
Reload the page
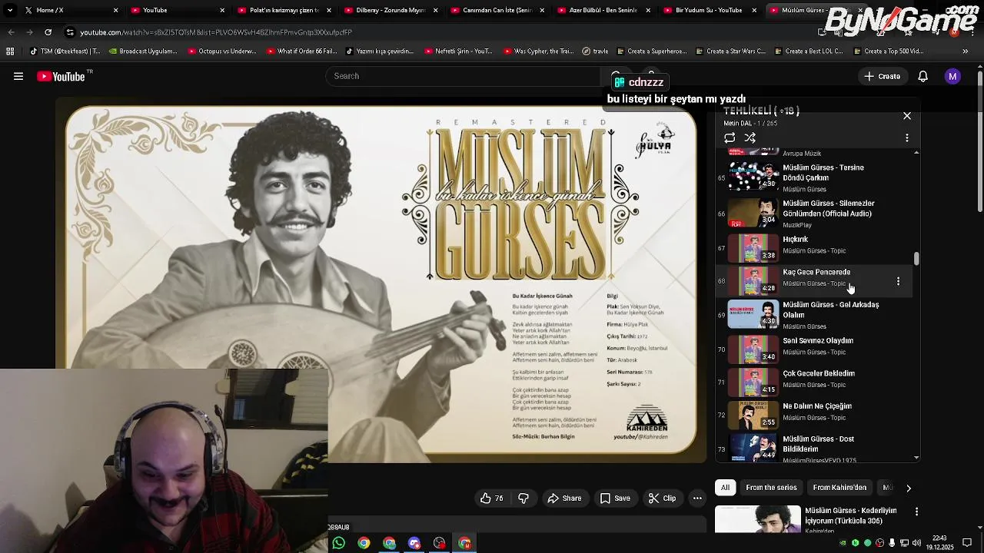(x=48, y=32)
